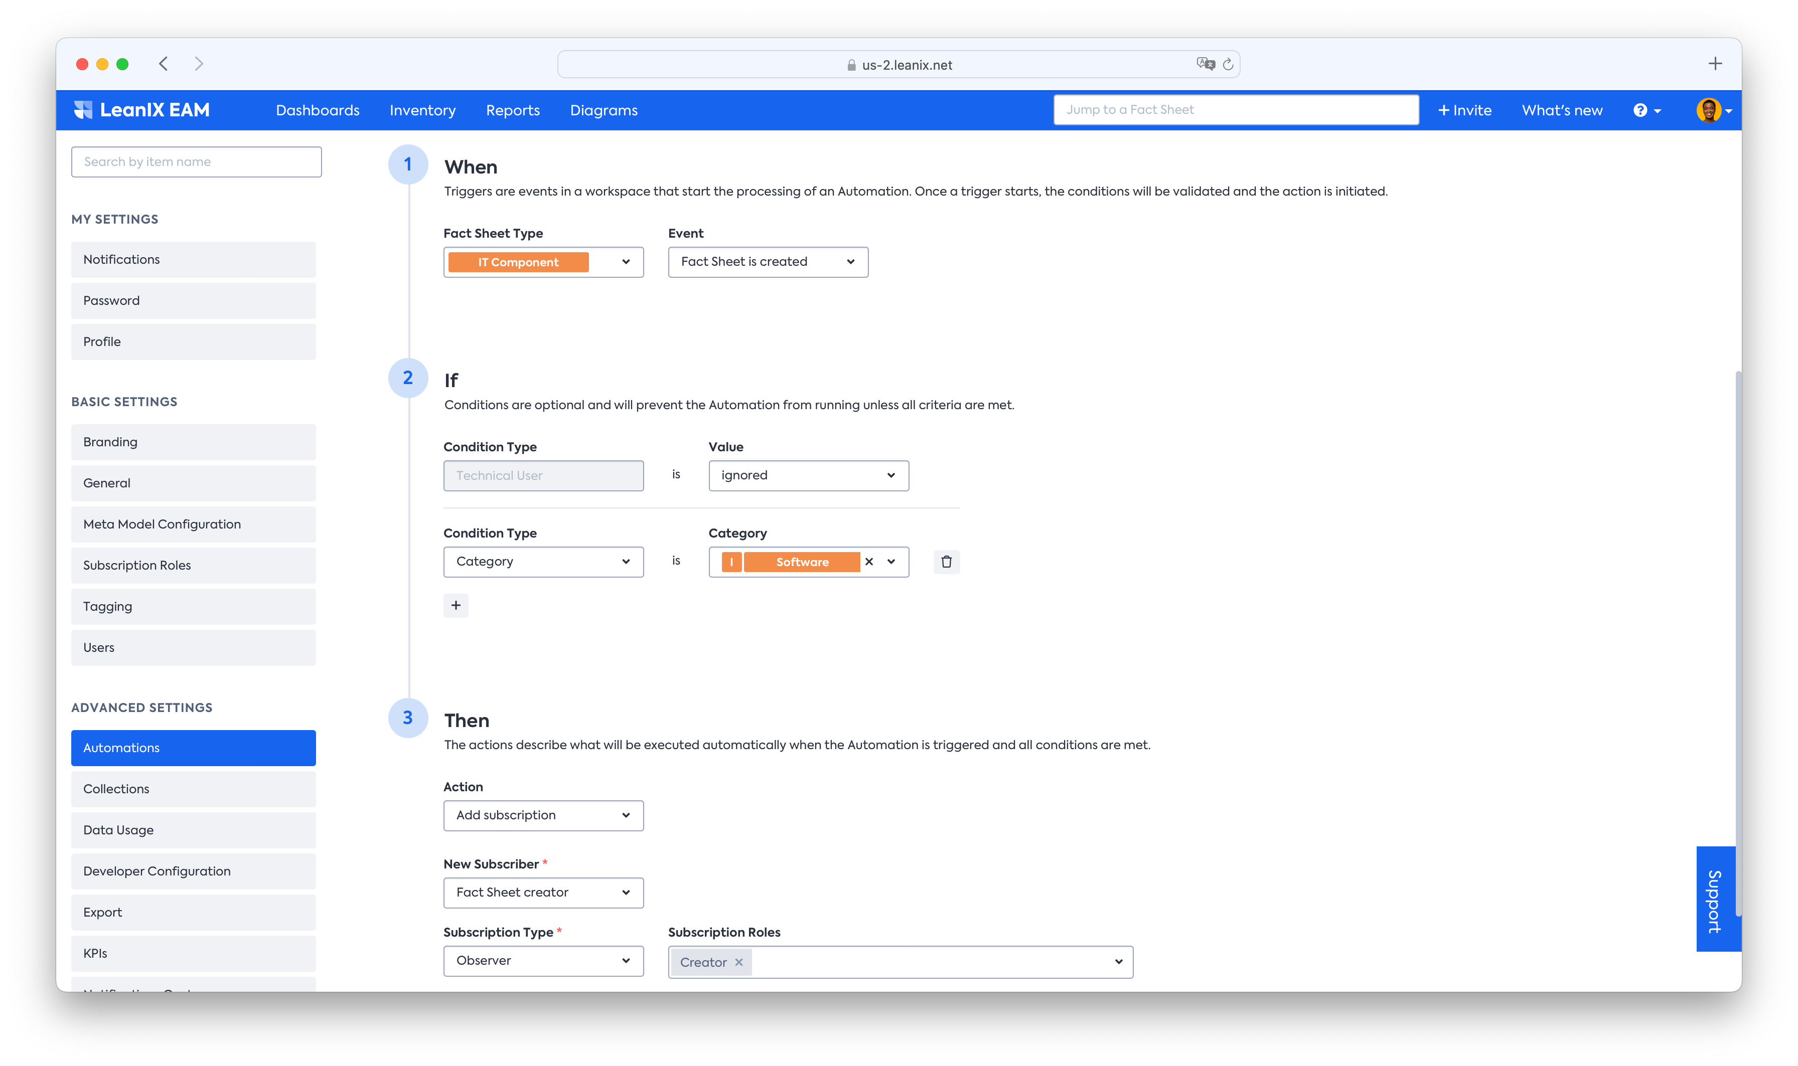Open the ignored Value dropdown
Viewport: 1798px width, 1066px height.
(x=809, y=475)
